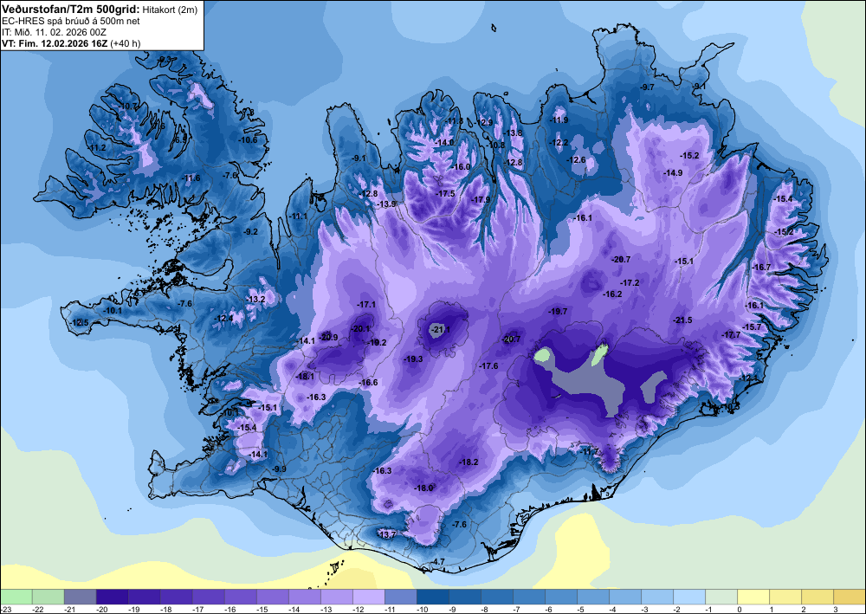The width and height of the screenshot is (866, 614).
Task: Click the legend color swatch labeled -23
Action: 16,597
